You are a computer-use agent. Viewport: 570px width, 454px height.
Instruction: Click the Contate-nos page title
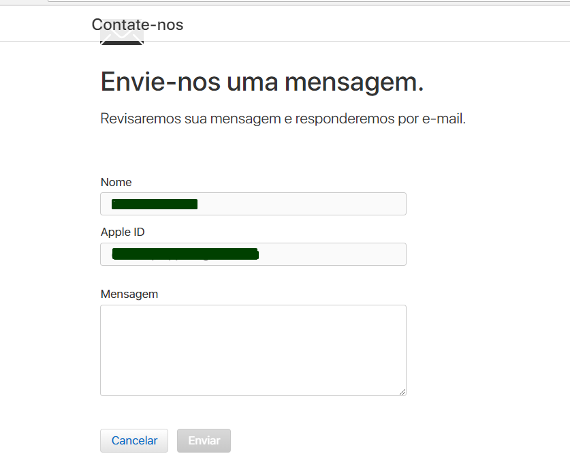[138, 25]
